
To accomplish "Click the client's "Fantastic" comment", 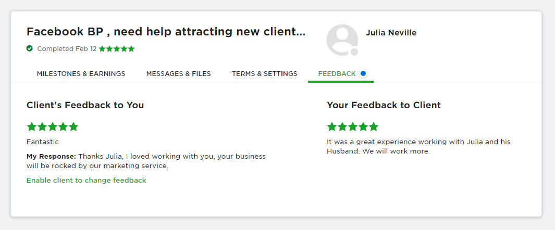I will tap(43, 142).
